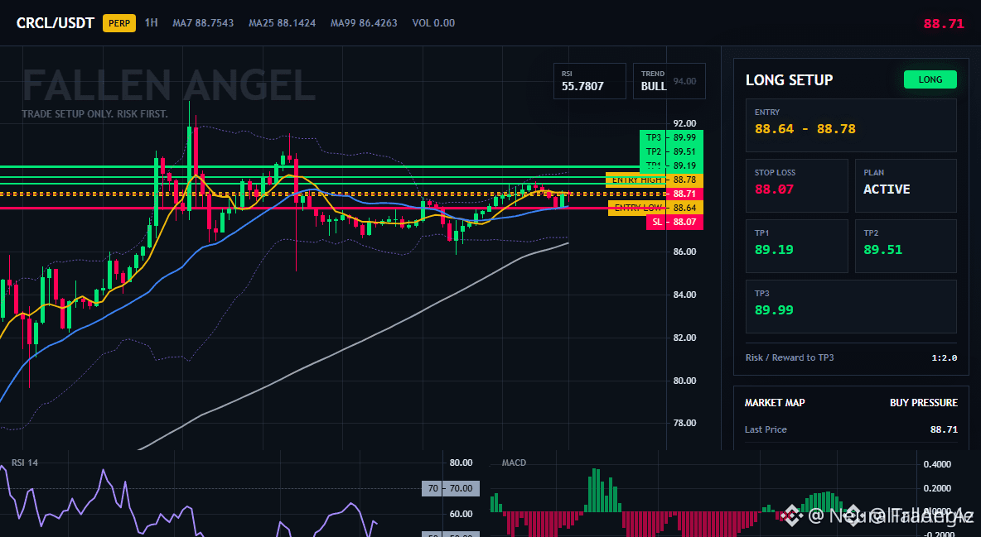Screen dimensions: 981x537
Task: Click the VOL 0.00 readout
Action: tap(433, 23)
